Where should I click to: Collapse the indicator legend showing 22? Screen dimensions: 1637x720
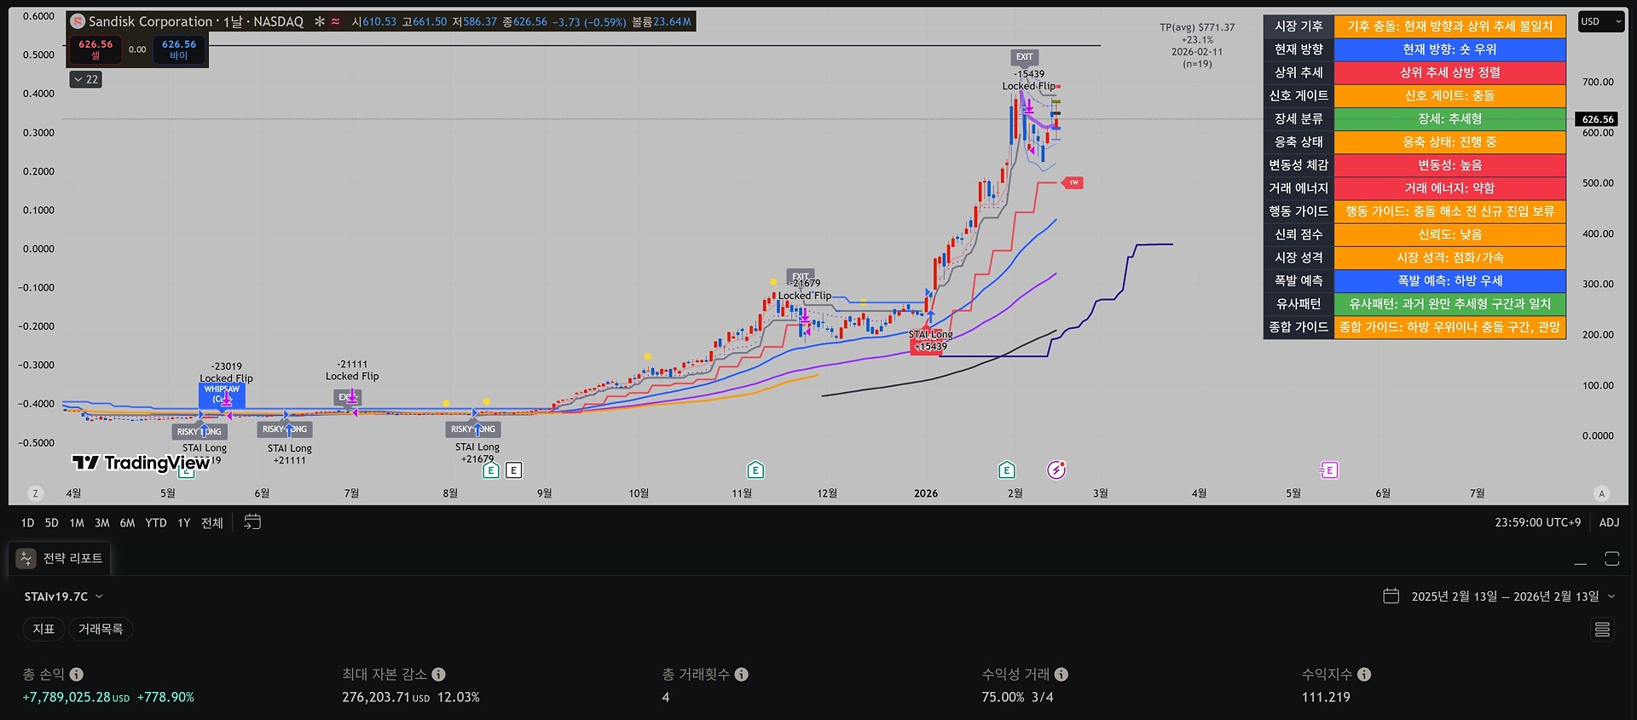point(86,79)
